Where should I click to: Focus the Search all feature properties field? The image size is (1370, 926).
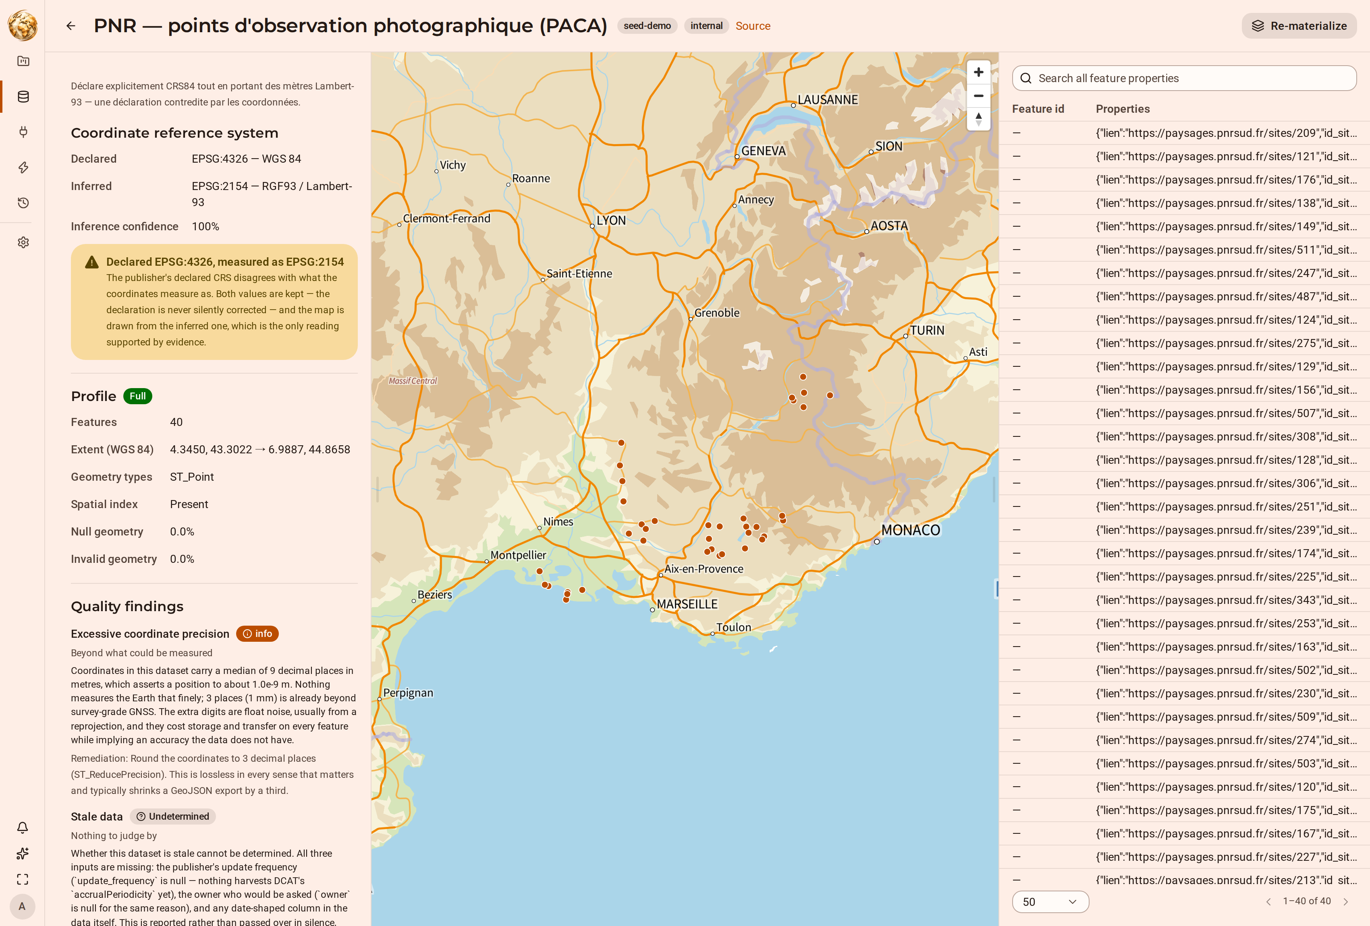pos(1184,79)
